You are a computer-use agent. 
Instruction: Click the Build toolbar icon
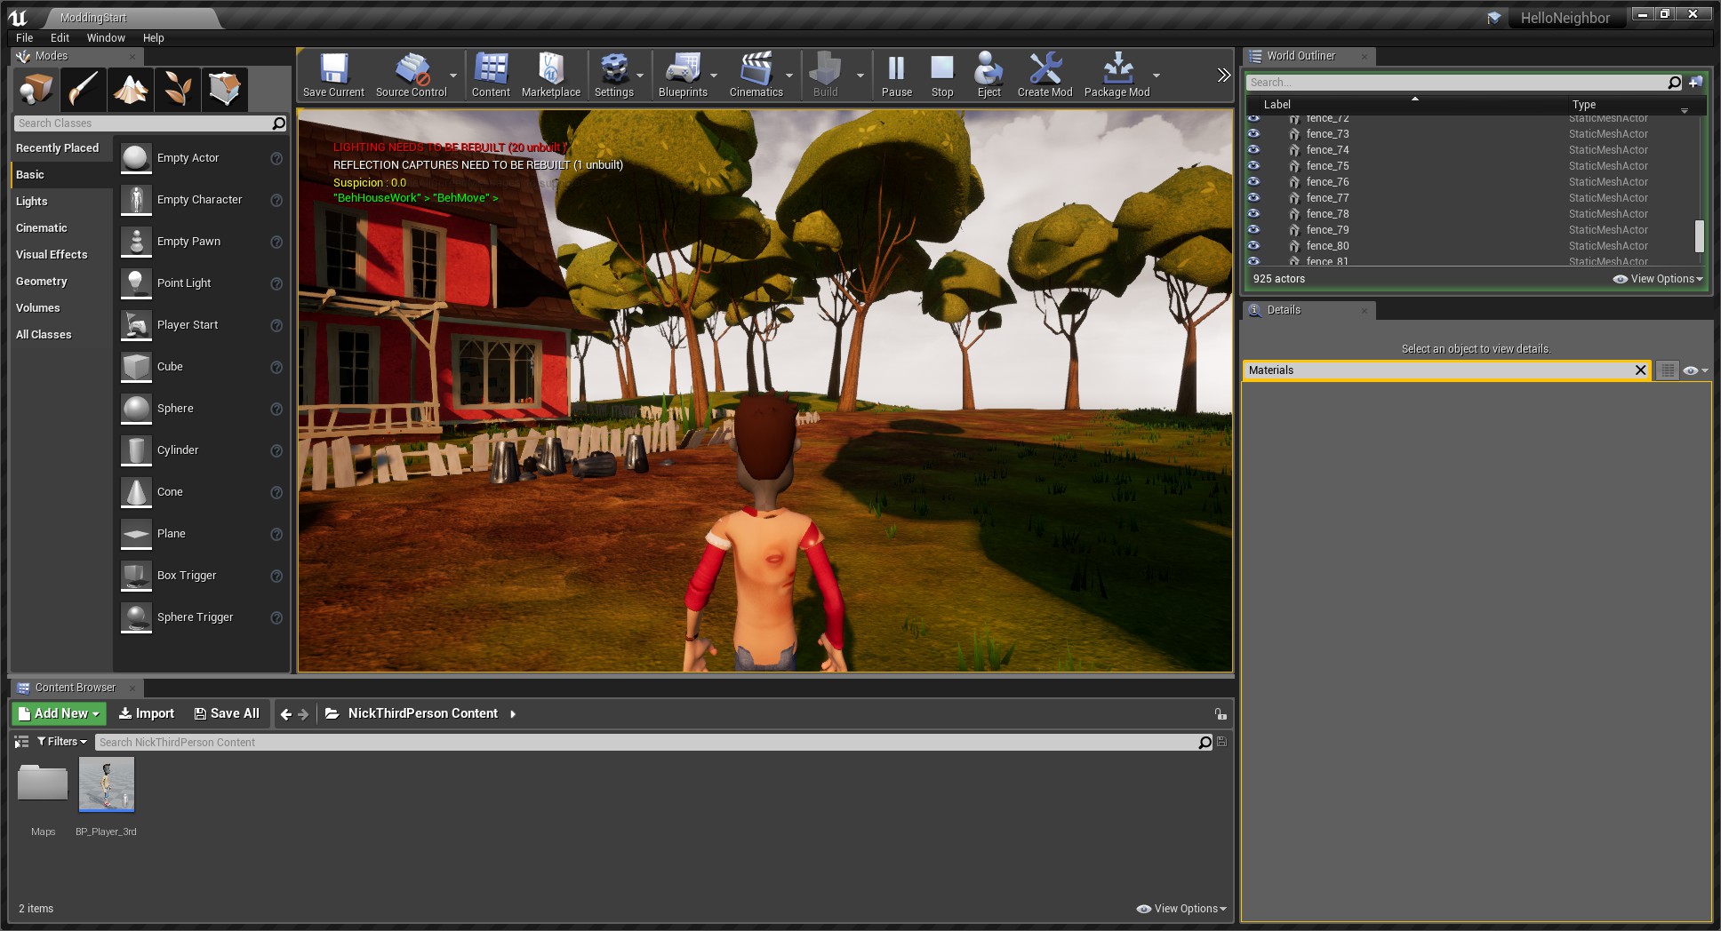coord(826,75)
